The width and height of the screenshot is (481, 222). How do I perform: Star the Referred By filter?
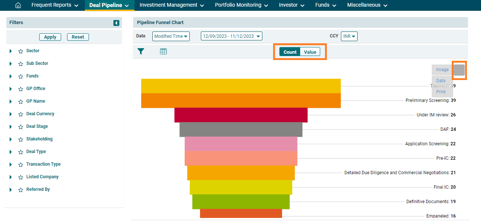point(21,190)
